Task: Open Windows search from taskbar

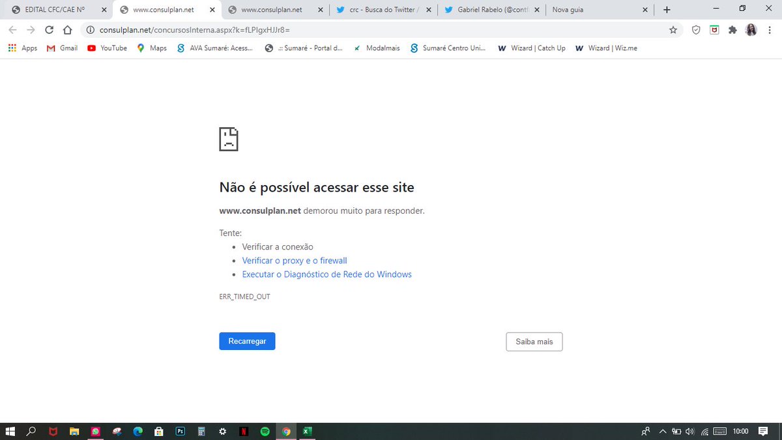Action: point(31,431)
